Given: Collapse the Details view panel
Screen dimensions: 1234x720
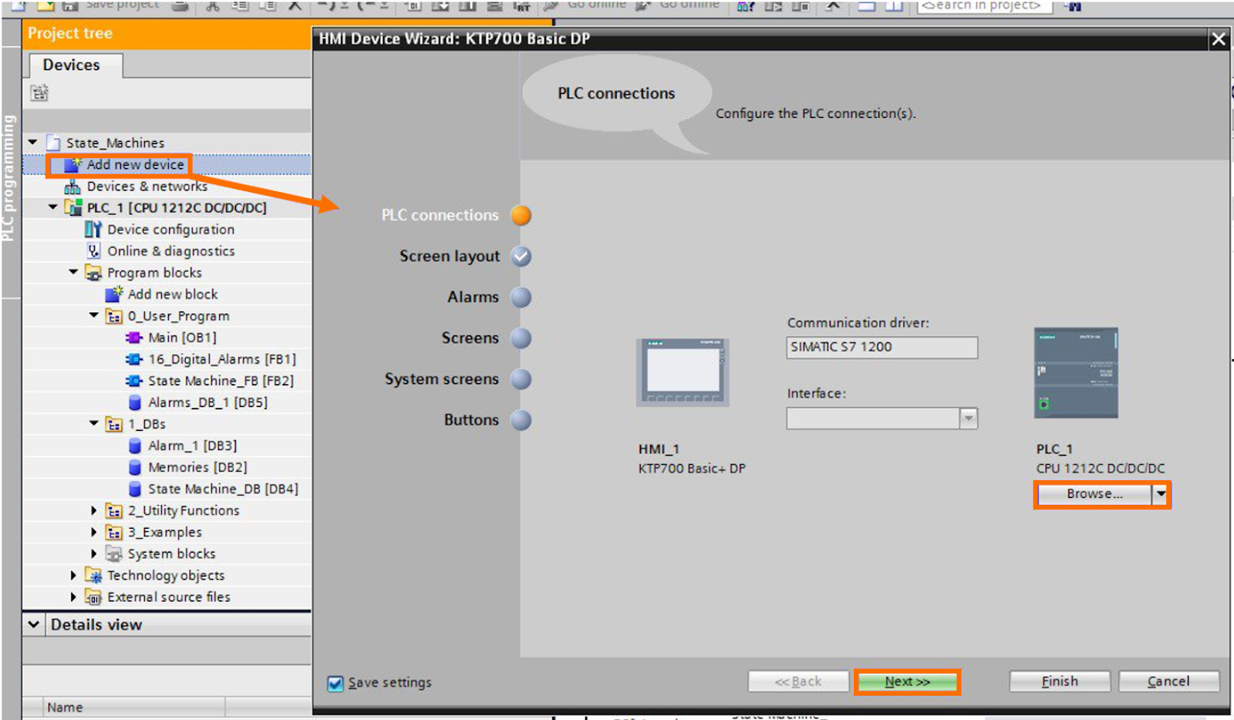Looking at the screenshot, I should coord(34,624).
